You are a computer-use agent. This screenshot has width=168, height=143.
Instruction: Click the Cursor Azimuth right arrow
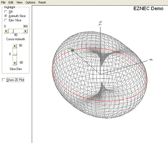(26, 31)
